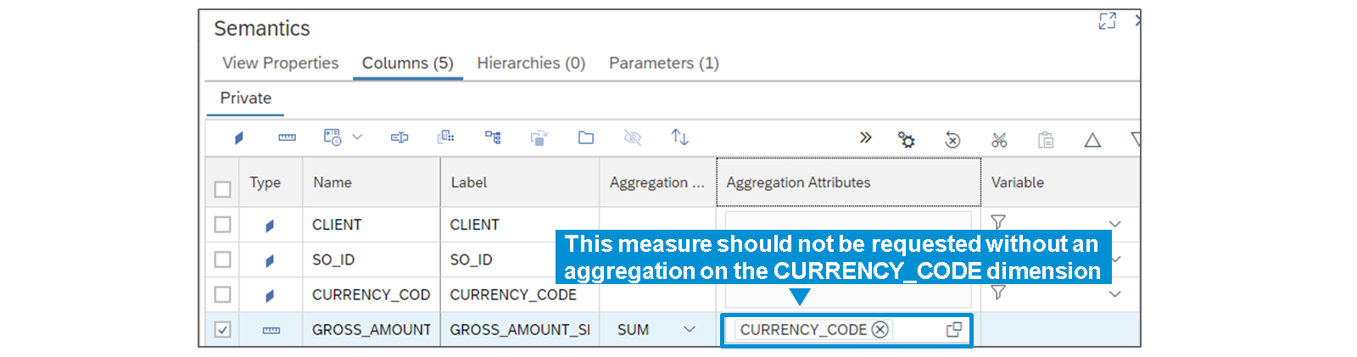Remove the CURRENCY_CODE aggregation attribute token
Viewport: 1357px width, 357px height.
(x=880, y=330)
